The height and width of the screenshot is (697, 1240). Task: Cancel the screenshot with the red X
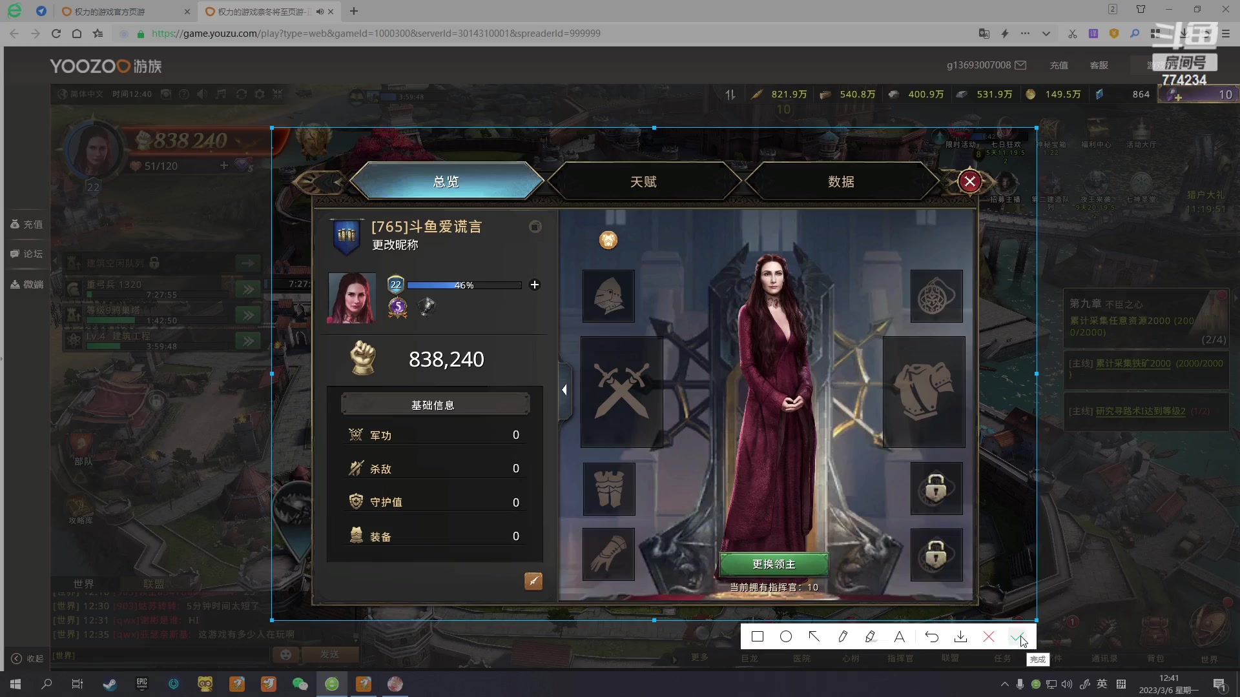click(989, 637)
